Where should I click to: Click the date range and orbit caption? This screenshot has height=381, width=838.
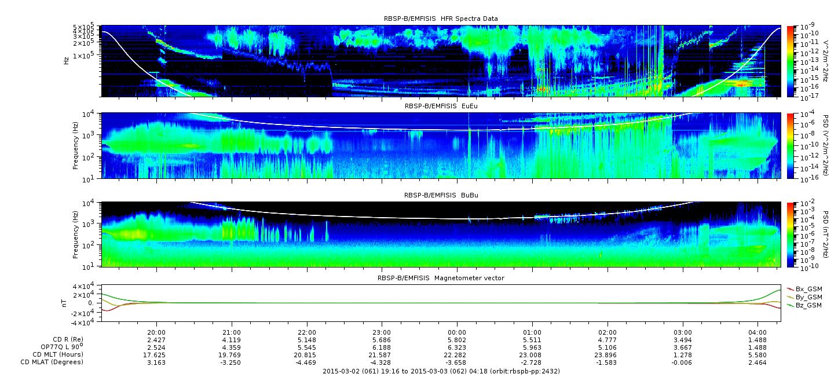pos(441,371)
